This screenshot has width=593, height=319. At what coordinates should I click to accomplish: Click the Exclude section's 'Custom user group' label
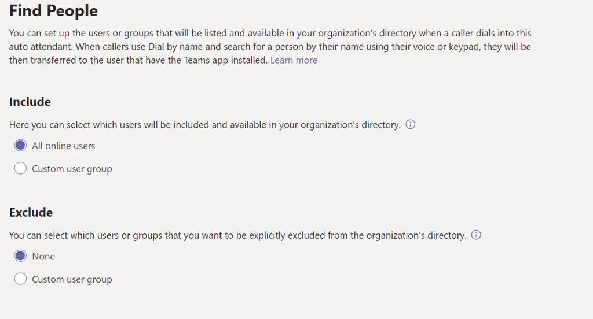[72, 279]
